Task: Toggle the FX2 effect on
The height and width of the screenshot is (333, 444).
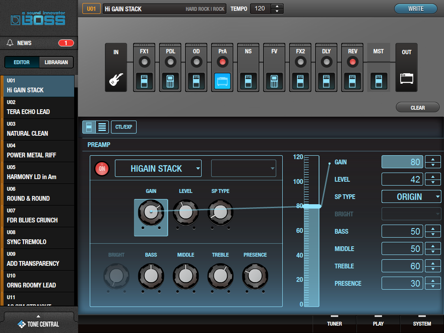Action: tap(300, 62)
